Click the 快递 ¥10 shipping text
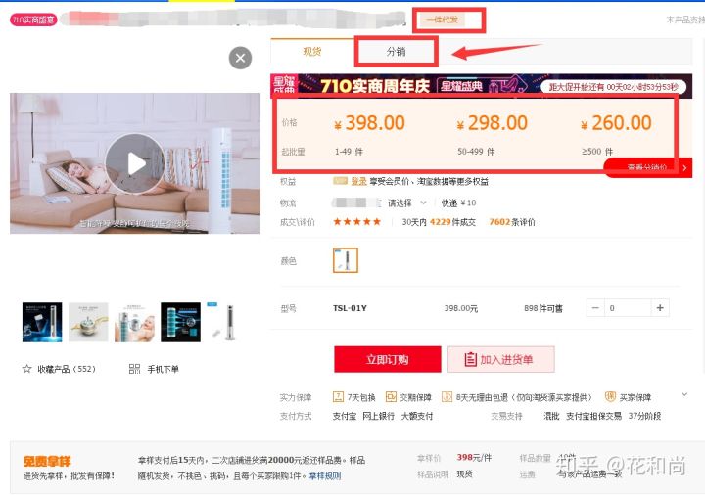This screenshot has height=495, width=705. pos(458,203)
